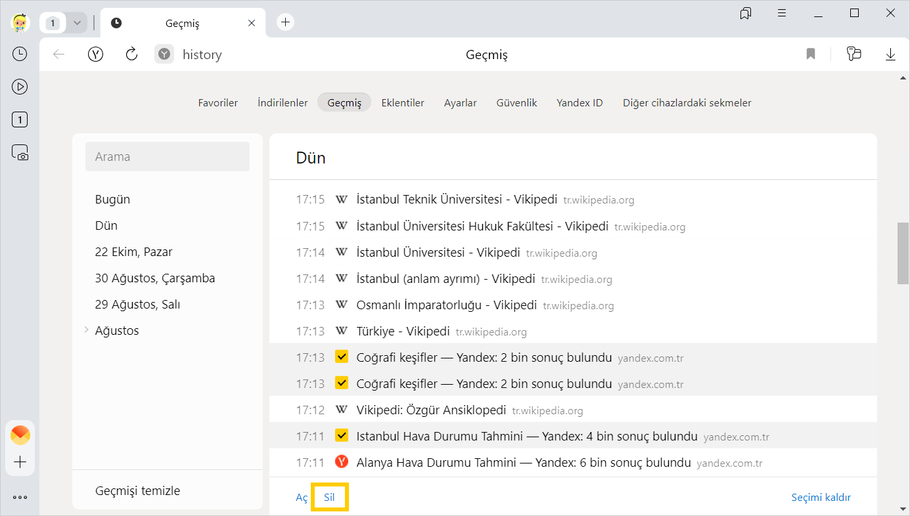This screenshot has width=910, height=516.
Task: Switch to the Ayarlar tab
Action: pos(460,103)
